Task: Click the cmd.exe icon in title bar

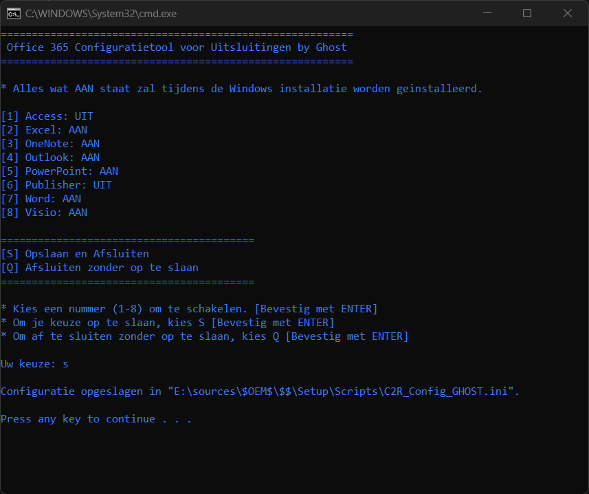Action: [14, 14]
